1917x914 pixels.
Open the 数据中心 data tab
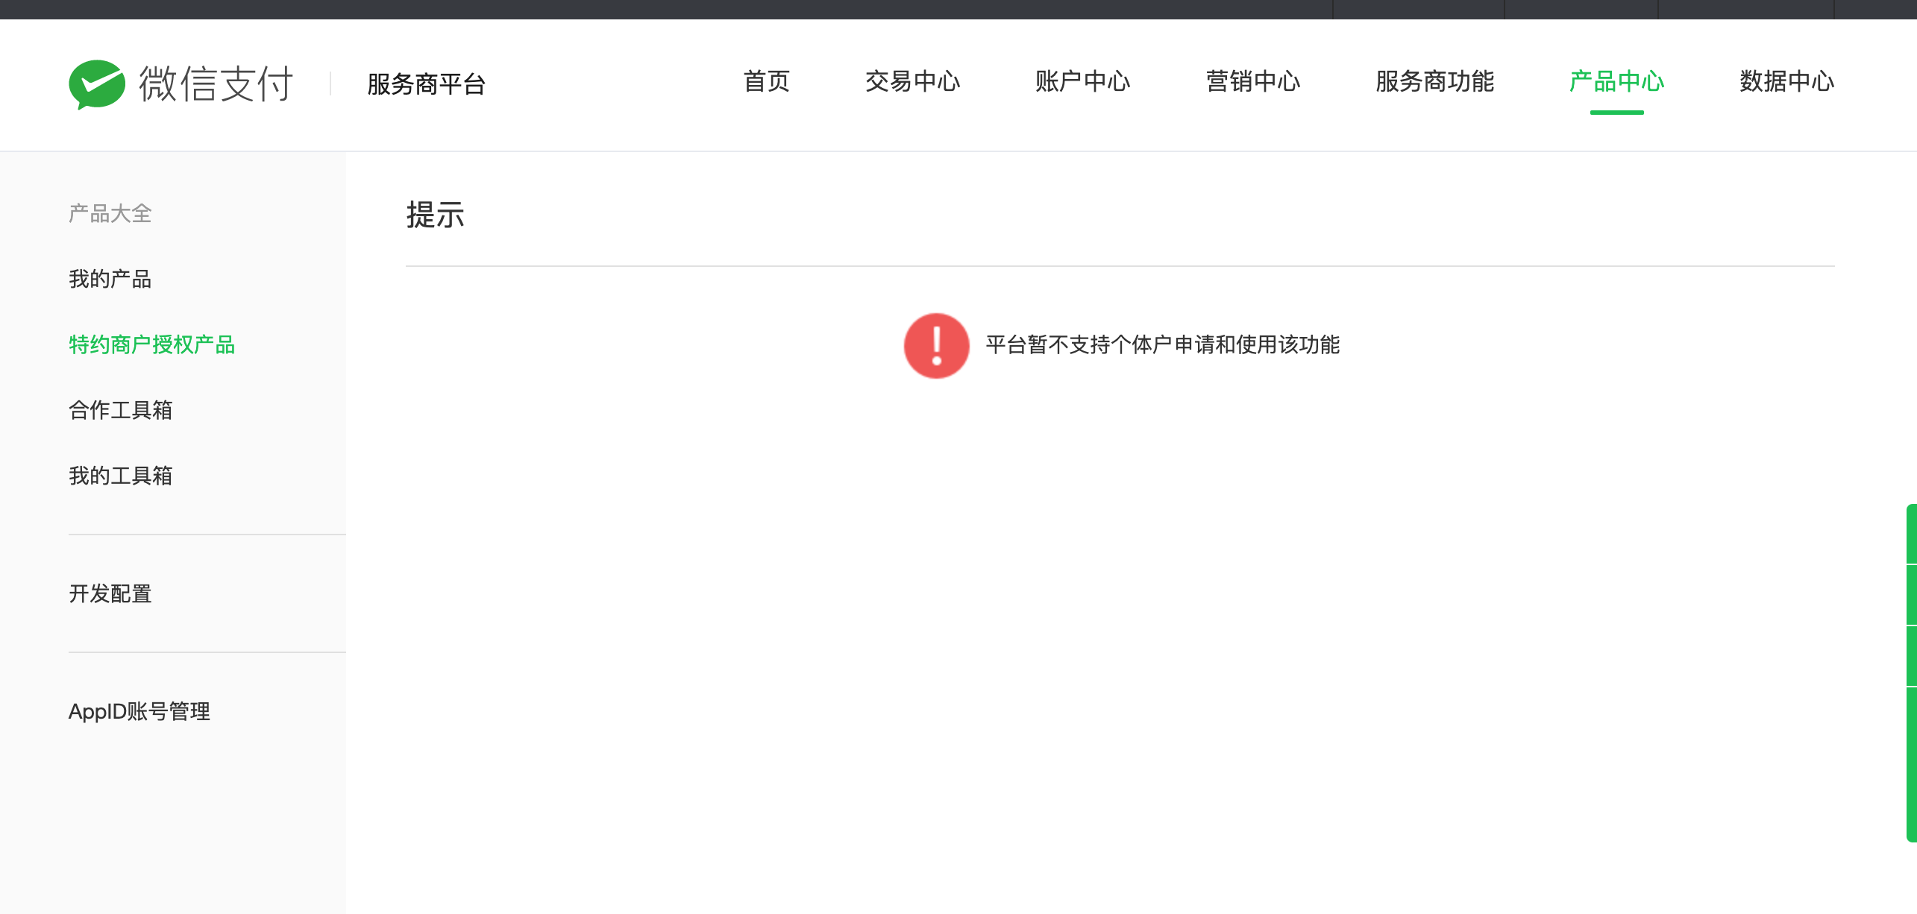click(x=1786, y=81)
